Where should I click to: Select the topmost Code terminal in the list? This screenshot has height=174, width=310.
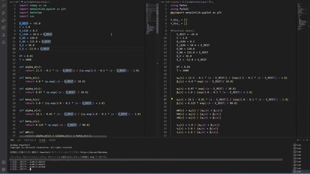[x=297, y=145]
